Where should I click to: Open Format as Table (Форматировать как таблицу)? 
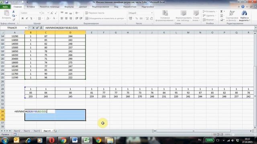pyautogui.click(x=184, y=16)
